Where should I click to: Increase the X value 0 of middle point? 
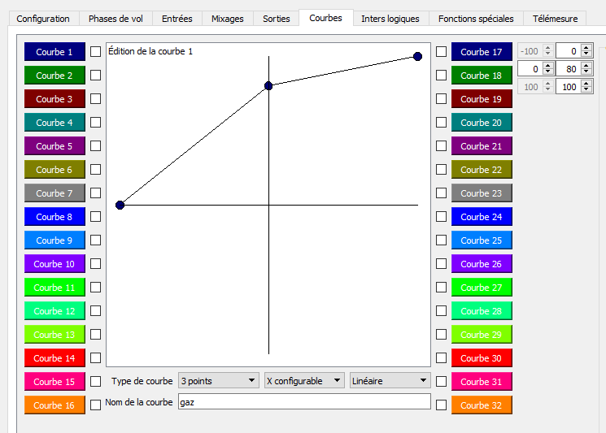click(547, 66)
